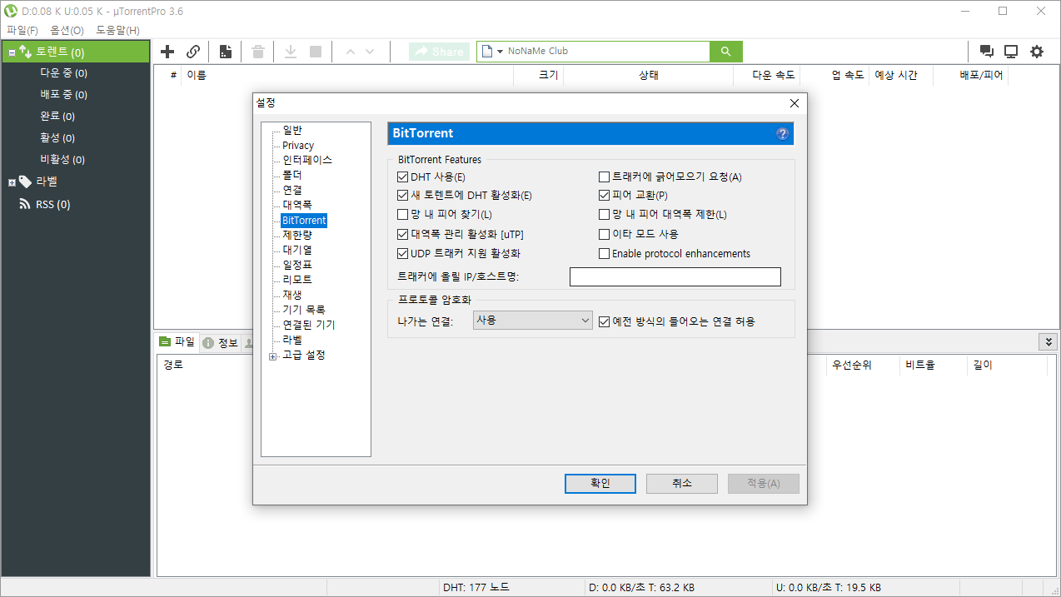1061x597 pixels.
Task: Select 폴더 in settings tree
Action: click(x=292, y=175)
